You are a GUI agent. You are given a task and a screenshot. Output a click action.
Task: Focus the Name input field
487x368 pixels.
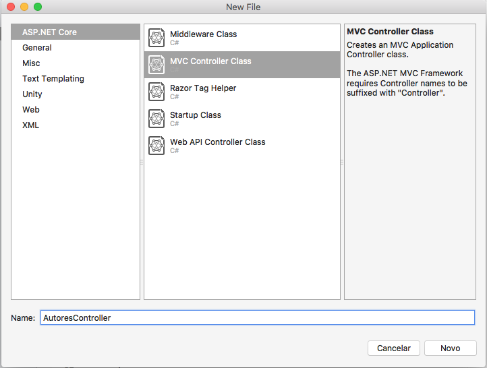(x=258, y=317)
